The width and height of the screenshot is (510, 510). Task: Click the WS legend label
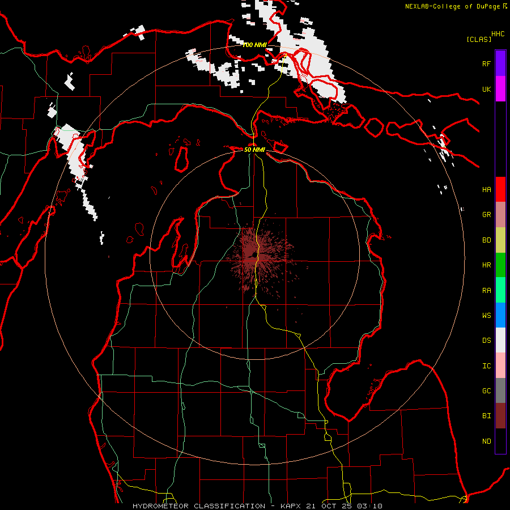point(486,315)
